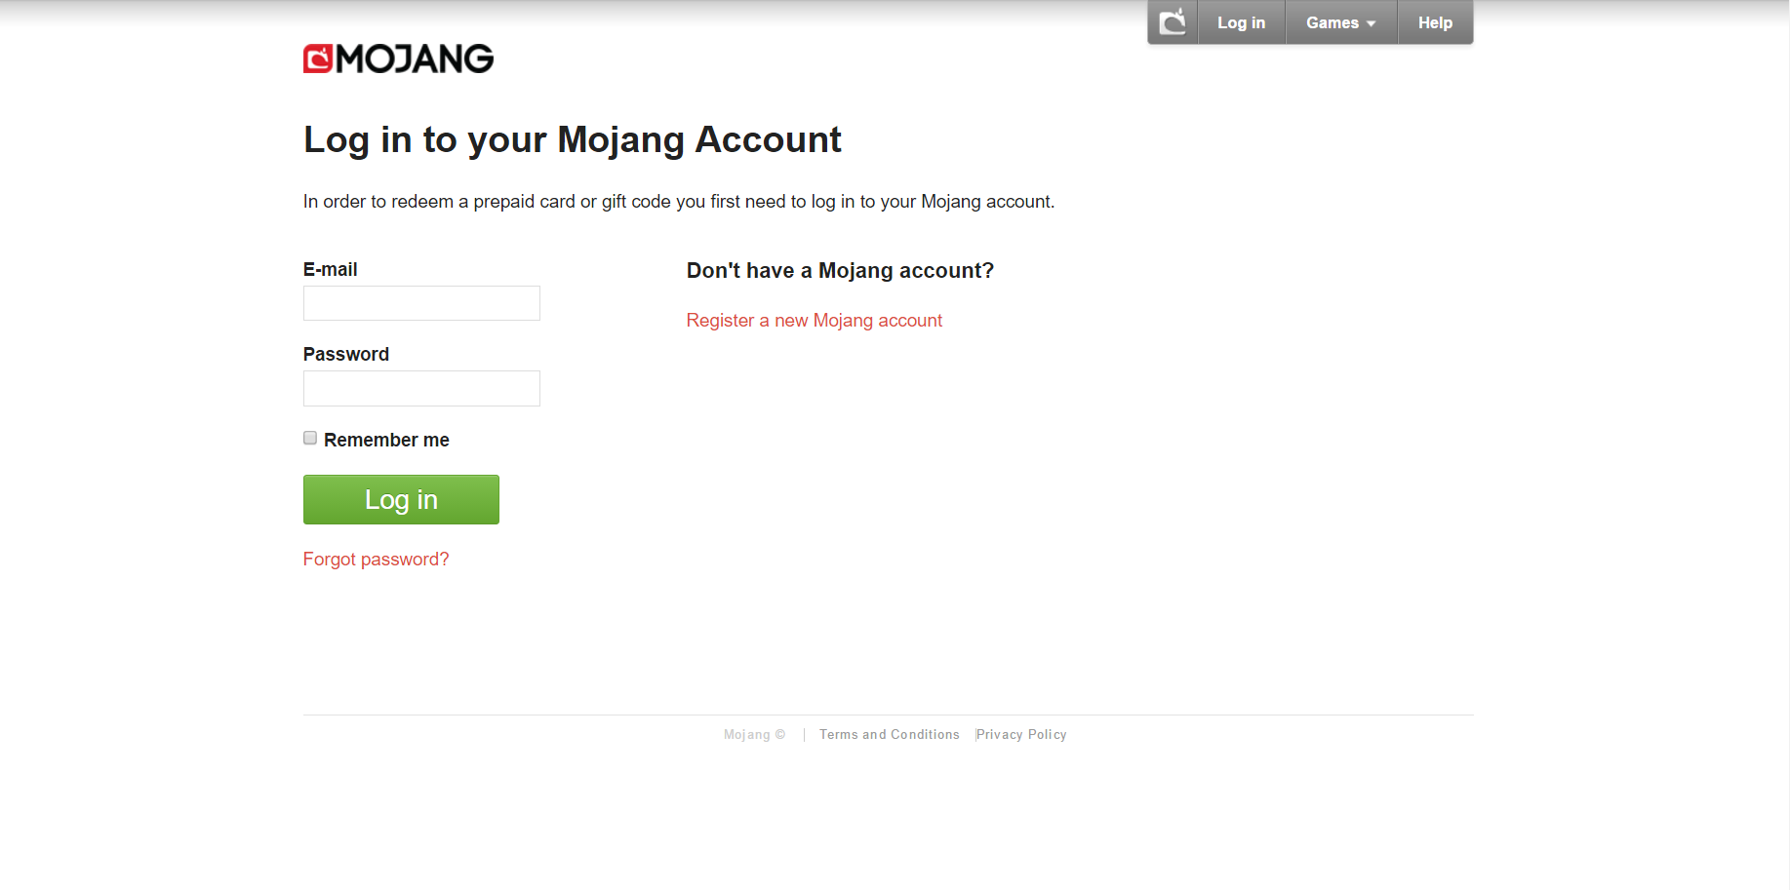Click the E-mail field label
This screenshot has height=890, width=1790.
330,270
